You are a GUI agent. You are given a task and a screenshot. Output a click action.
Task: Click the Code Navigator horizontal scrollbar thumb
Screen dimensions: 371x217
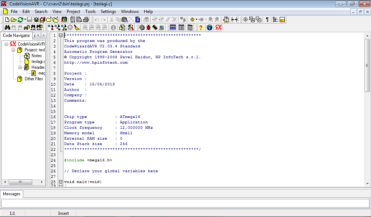[20, 182]
